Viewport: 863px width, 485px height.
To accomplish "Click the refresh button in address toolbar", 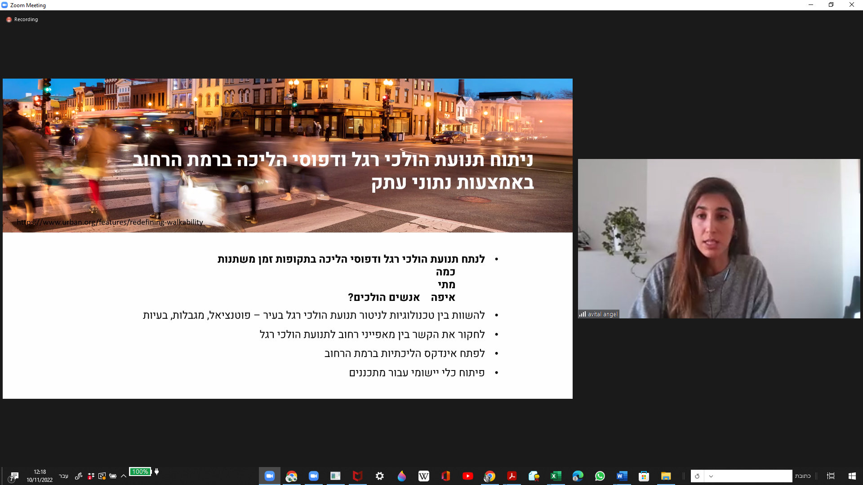I will point(697,476).
